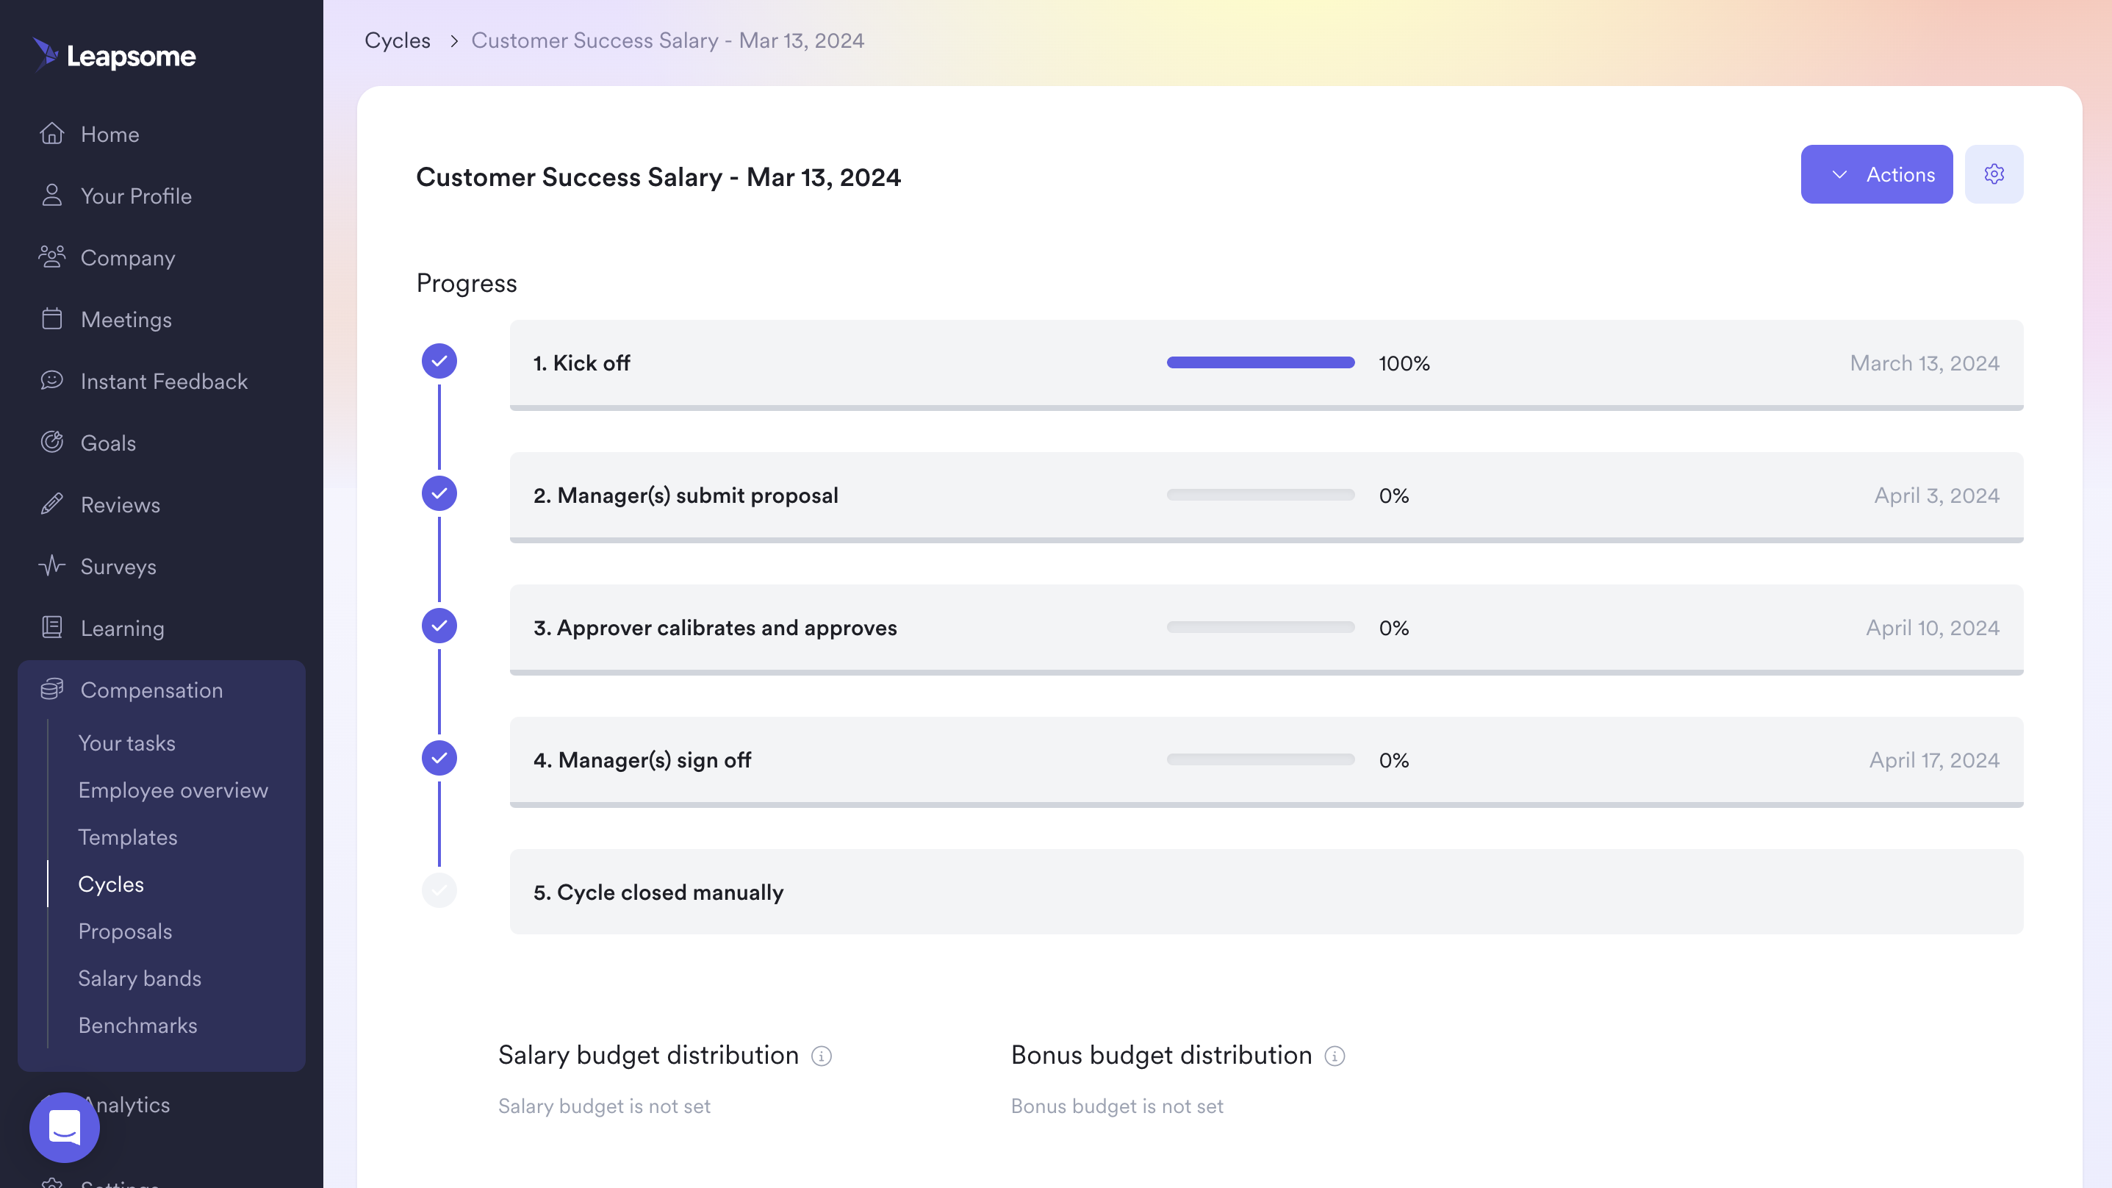2112x1188 pixels.
Task: Collapse the Compensation sidebar section
Action: click(151, 690)
